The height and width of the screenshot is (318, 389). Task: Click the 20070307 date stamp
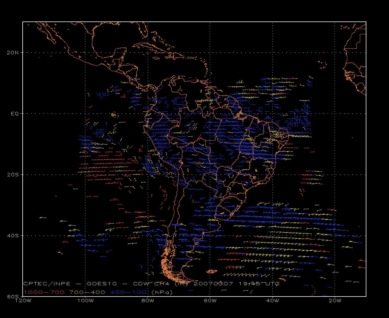(213, 284)
